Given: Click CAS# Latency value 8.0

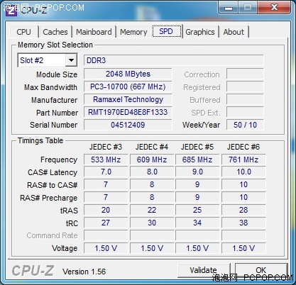Looking at the screenshot, I should pos(152,172).
